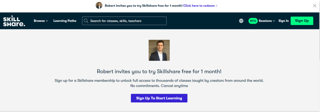Click Robert's large profile photo
The width and height of the screenshot is (320, 112).
159,50
